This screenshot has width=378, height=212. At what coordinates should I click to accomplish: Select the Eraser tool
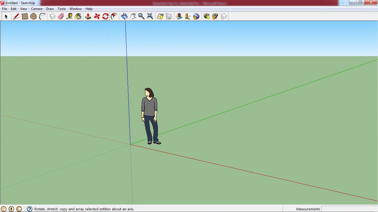point(61,16)
